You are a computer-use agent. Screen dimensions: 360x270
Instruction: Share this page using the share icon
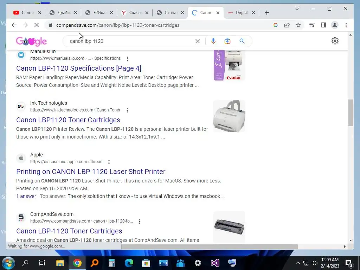click(287, 25)
